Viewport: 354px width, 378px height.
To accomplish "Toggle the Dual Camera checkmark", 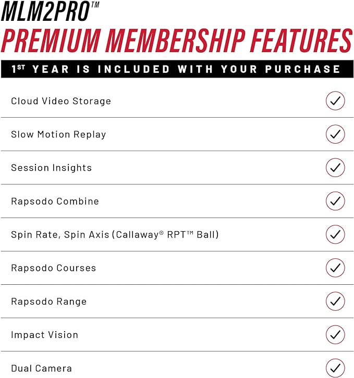I will tap(335, 367).
